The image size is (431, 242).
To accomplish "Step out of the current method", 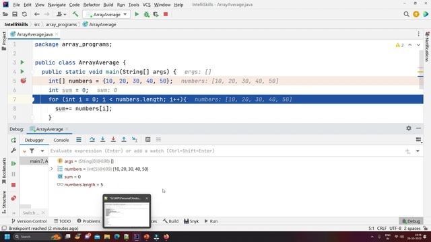I will [x=124, y=140].
